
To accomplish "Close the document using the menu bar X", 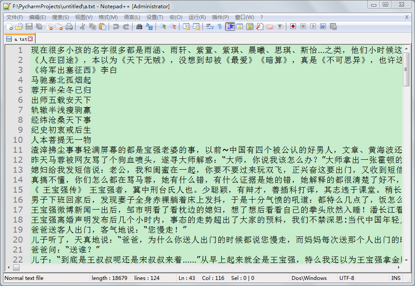I will click(x=407, y=17).
